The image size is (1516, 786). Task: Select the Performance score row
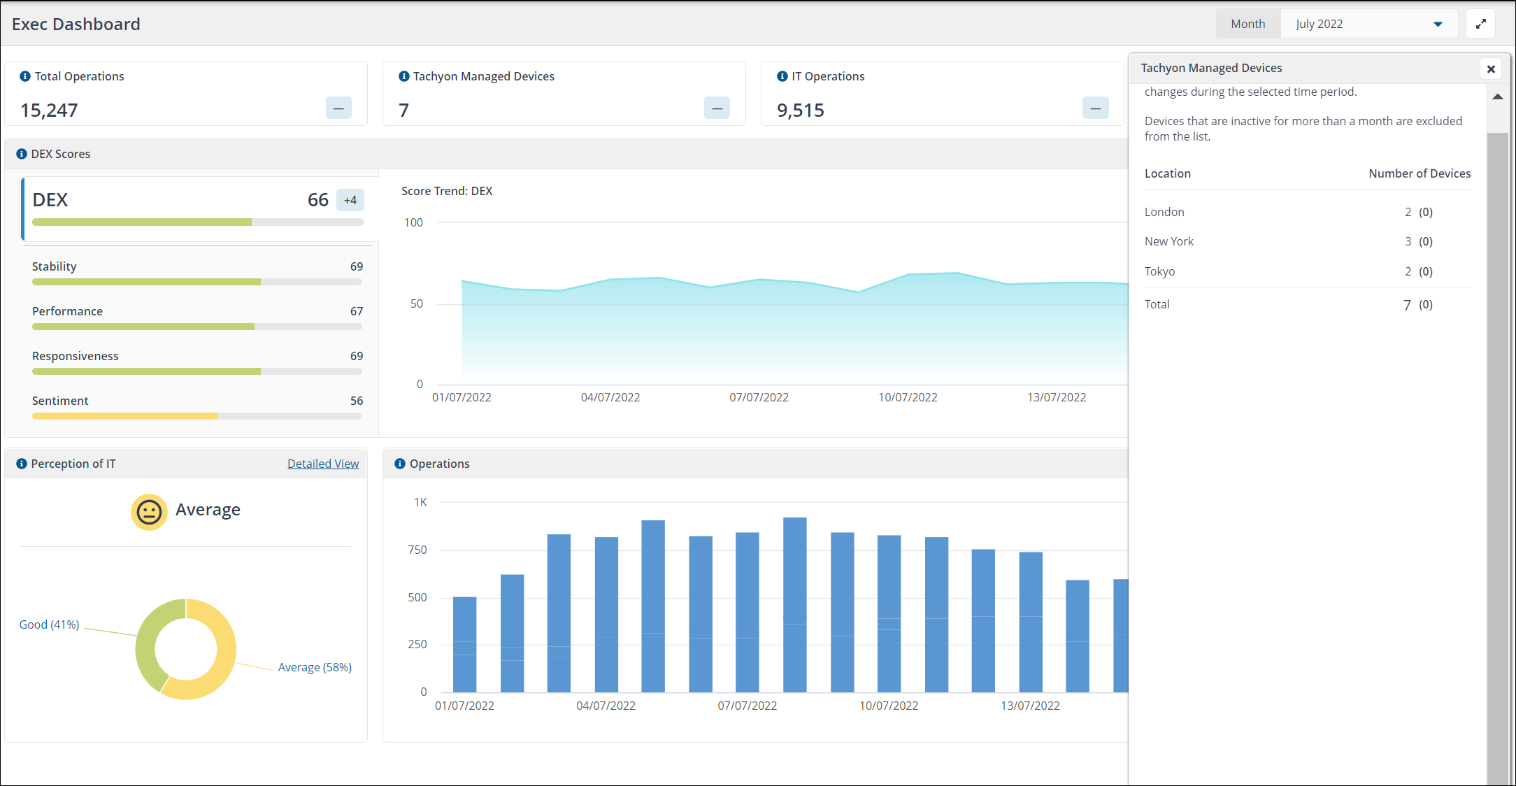tap(197, 317)
